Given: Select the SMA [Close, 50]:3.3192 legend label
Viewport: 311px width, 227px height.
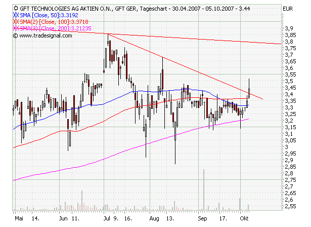Looking at the screenshot, I should tap(49, 15).
